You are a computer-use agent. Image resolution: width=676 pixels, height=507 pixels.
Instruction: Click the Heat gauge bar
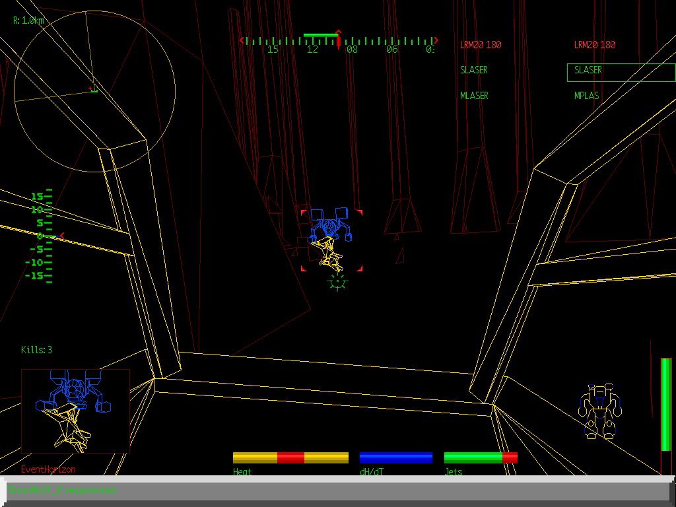click(x=290, y=457)
